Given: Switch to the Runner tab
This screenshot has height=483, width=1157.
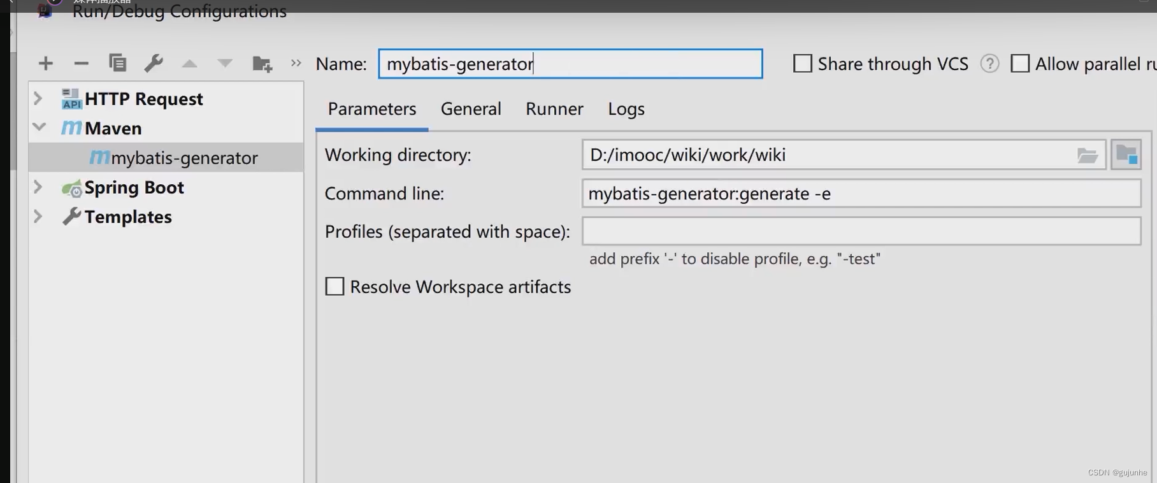Looking at the screenshot, I should 554,109.
